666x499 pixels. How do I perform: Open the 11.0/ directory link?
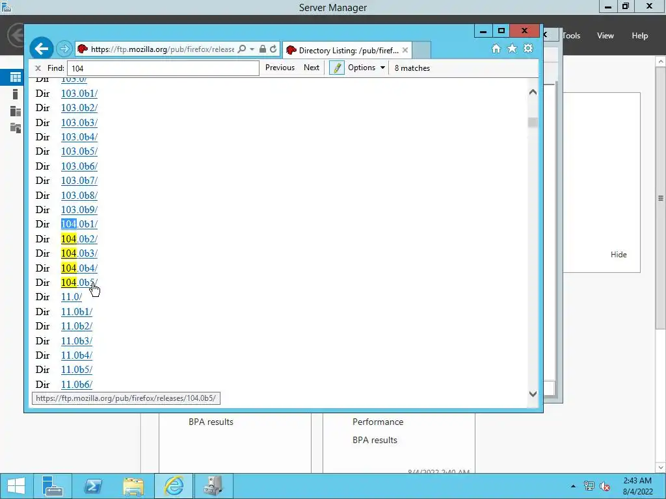[72, 297]
